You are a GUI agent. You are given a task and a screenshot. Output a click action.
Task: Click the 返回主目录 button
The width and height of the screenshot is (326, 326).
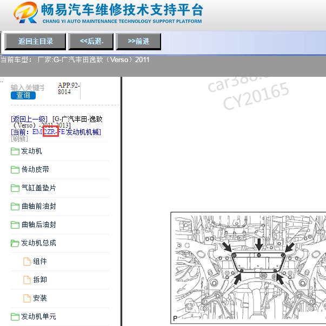coord(35,42)
